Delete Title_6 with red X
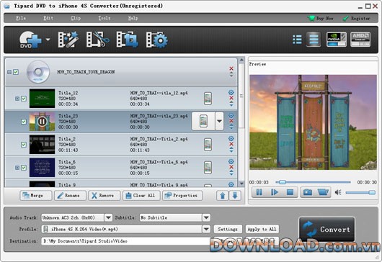The width and height of the screenshot is (382, 262). (231, 167)
